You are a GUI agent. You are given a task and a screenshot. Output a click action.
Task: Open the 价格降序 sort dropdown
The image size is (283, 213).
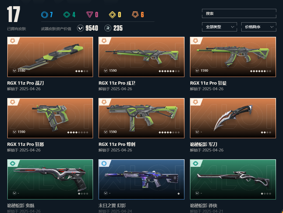[259, 27]
